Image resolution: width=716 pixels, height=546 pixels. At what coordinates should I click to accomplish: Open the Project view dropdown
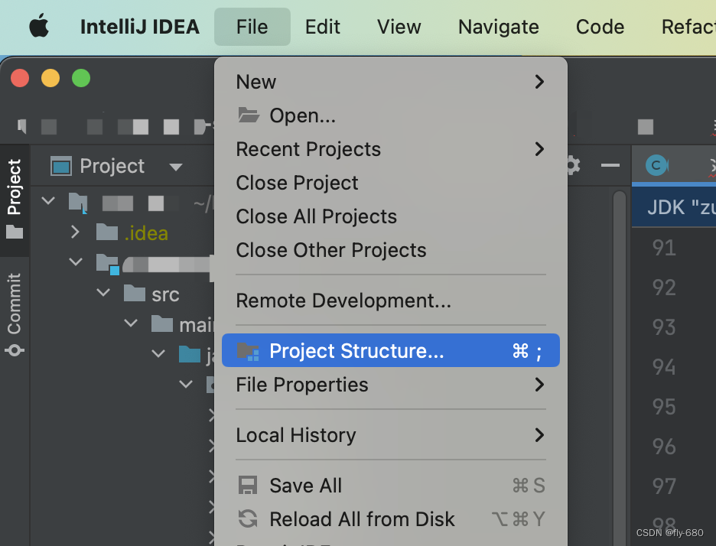(176, 167)
